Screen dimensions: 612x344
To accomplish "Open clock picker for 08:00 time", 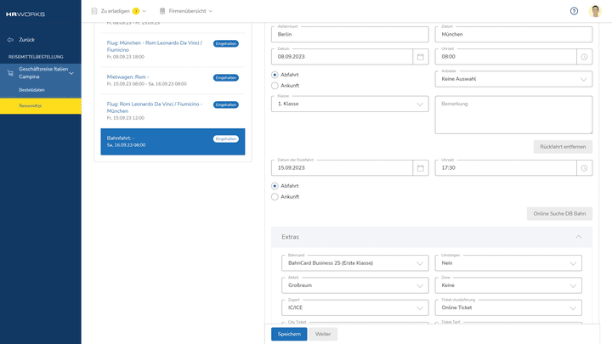I will point(583,57).
